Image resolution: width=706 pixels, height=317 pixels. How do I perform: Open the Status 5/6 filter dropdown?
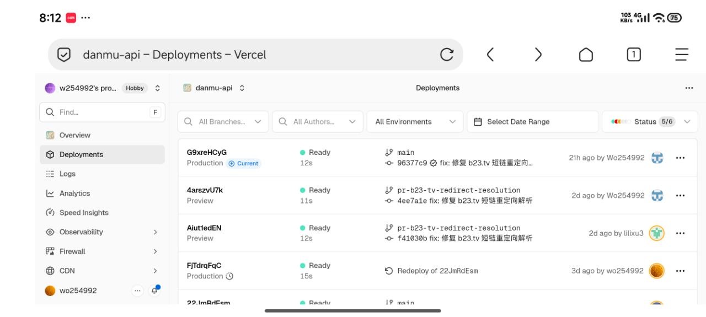[650, 122]
